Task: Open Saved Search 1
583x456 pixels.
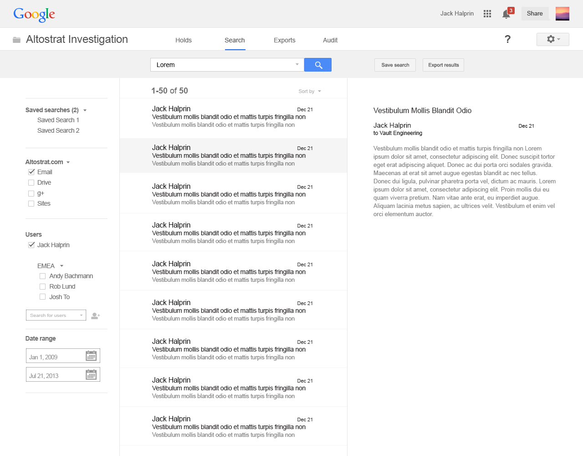Action: [58, 120]
